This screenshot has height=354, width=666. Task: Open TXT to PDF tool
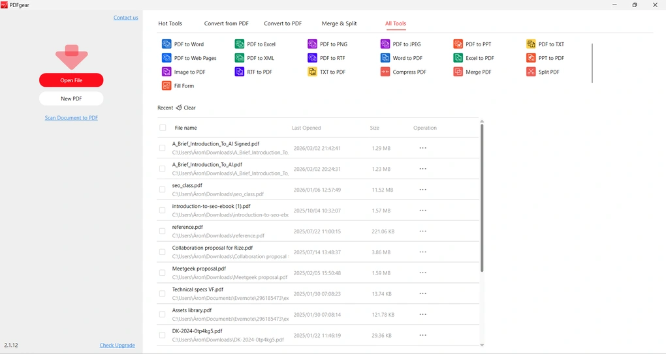pyautogui.click(x=326, y=72)
